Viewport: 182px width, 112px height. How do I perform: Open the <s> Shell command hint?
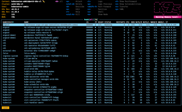(95, 12)
